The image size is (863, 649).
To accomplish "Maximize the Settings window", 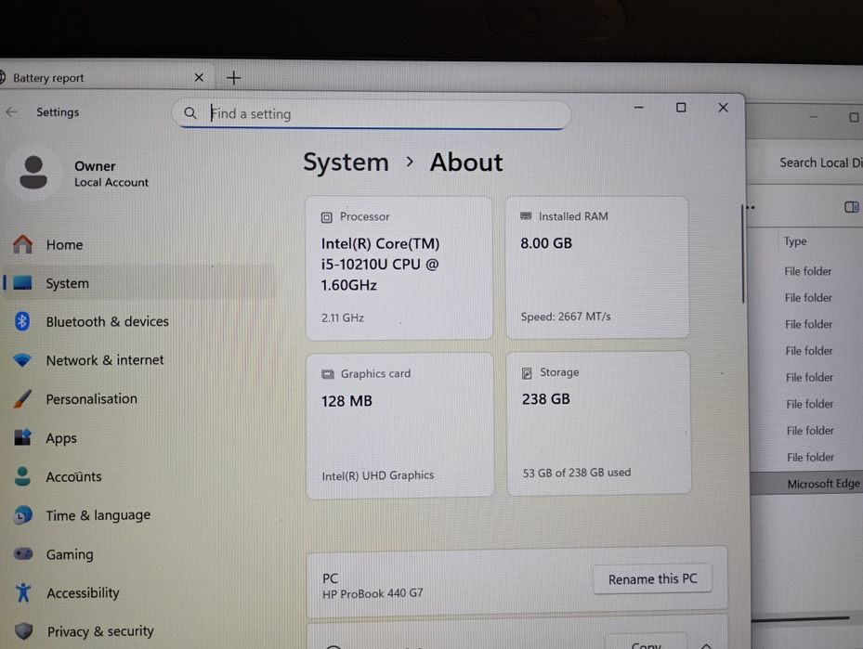I will 681,108.
